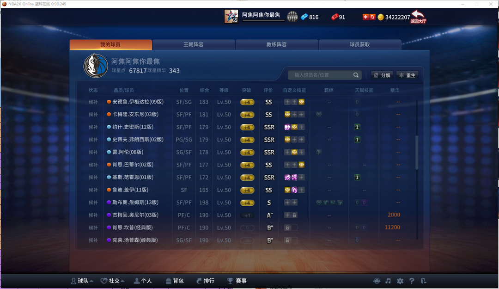Click the exit icon in bottom bar
This screenshot has height=289, width=499.
423,281
